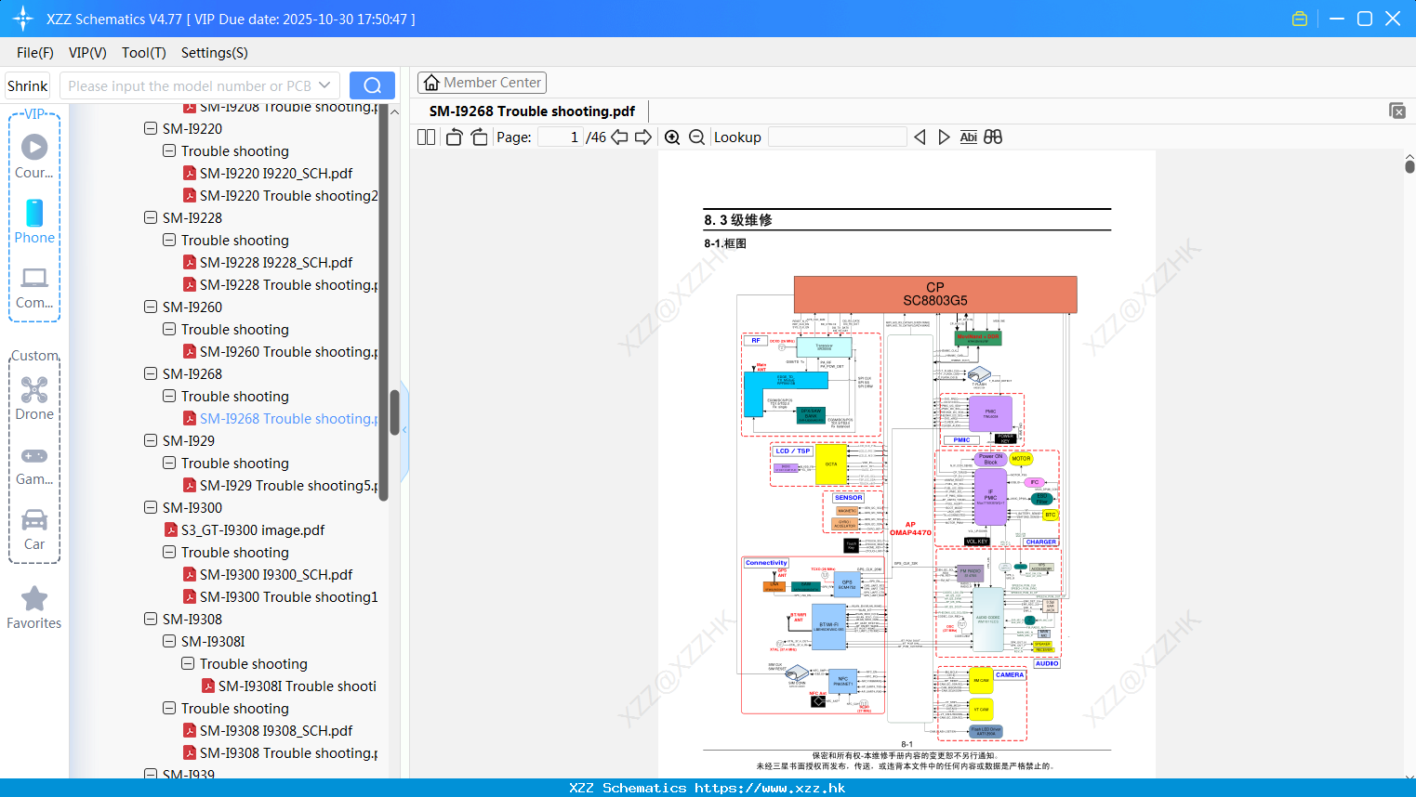
Task: Click the yellow VIP toolbox icon
Action: pos(1300,19)
